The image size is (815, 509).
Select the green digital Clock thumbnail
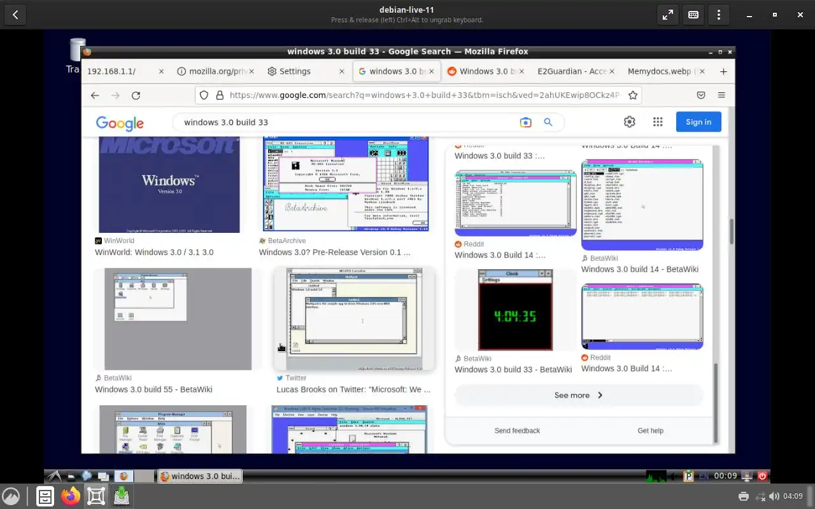515,310
